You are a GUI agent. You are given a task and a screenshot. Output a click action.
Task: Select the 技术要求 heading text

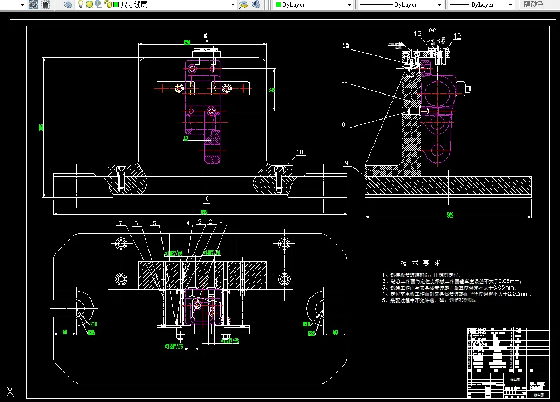(x=421, y=263)
